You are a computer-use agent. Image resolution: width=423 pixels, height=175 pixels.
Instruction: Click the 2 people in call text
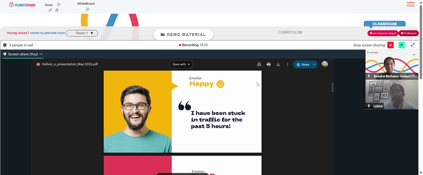click(21, 45)
